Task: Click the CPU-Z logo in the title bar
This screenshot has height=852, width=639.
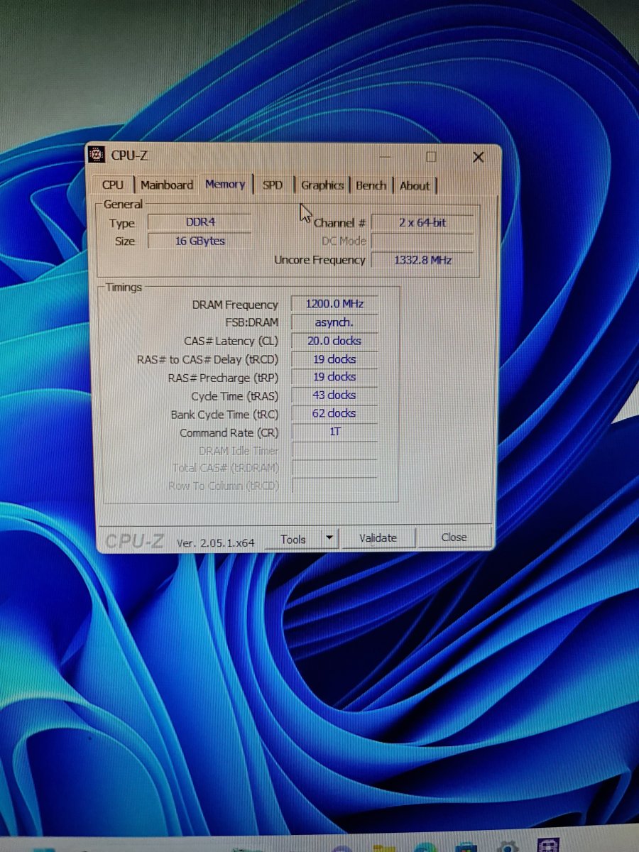Action: pos(97,155)
